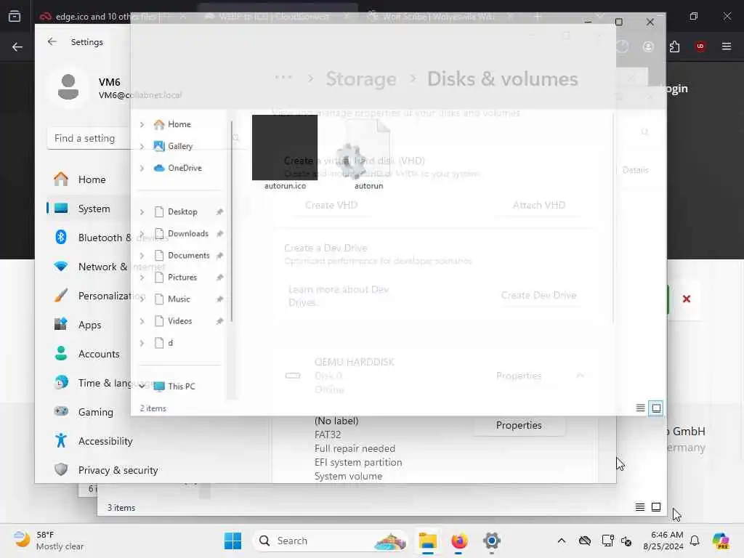This screenshot has height=558, width=744.
Task: Open folder 'd' in navigation pane
Action: [x=164, y=343]
